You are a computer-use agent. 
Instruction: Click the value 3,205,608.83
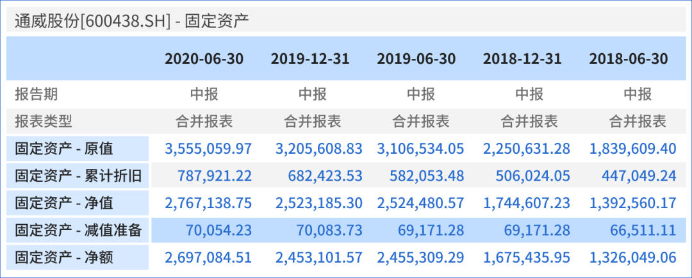[318, 149]
